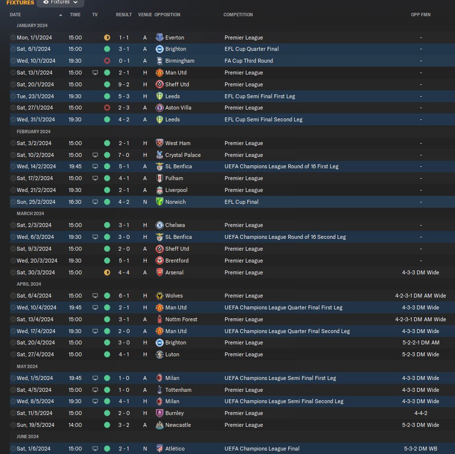Click the Sheff Utd badge on 20/1/2024
455x454 pixels.
159,84
